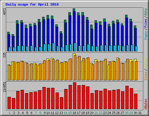
Task: Click day 16 on the x-axis
Action: 74,113
